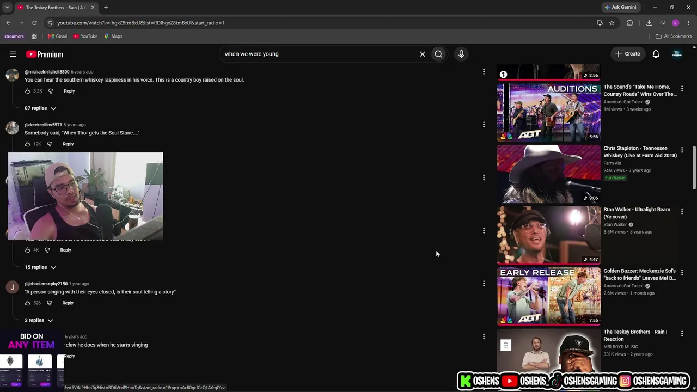Open the Chrome three-dot menu
The width and height of the screenshot is (697, 392).
click(689, 23)
